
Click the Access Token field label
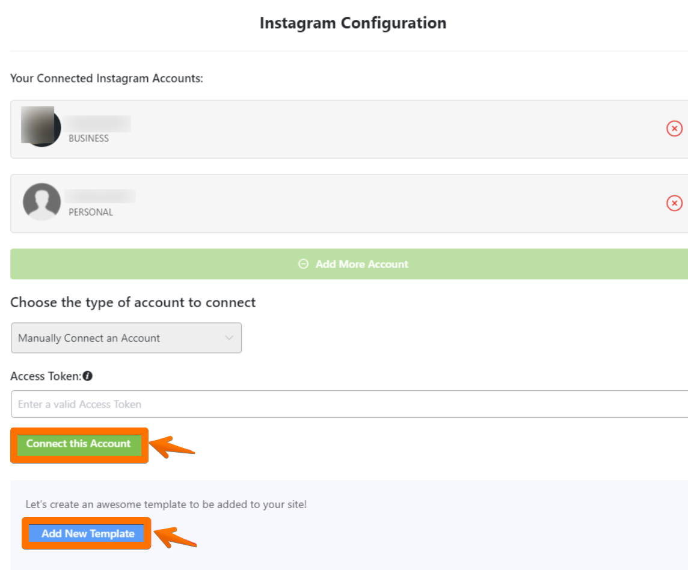click(46, 376)
